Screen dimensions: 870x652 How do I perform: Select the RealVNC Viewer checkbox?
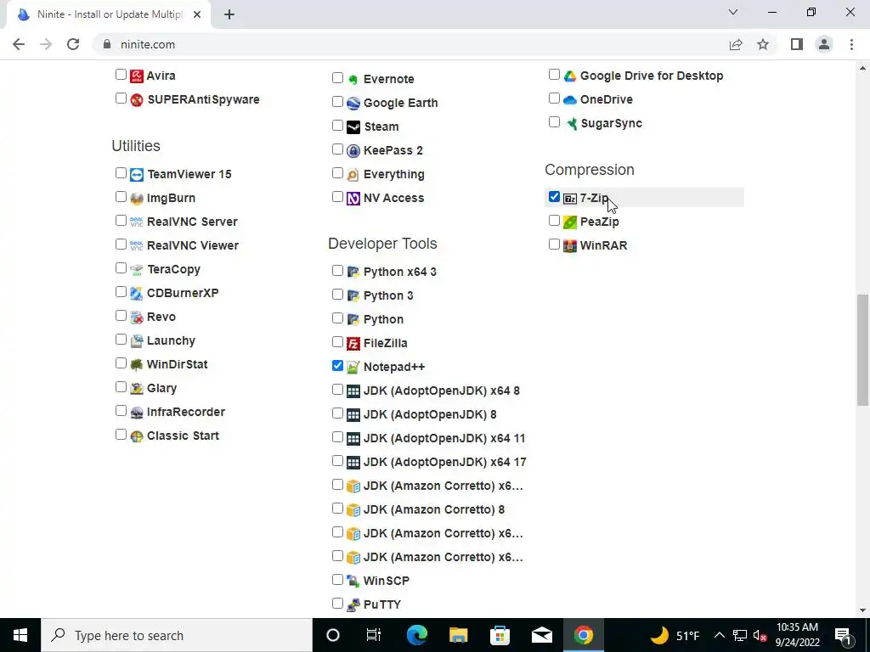121,244
